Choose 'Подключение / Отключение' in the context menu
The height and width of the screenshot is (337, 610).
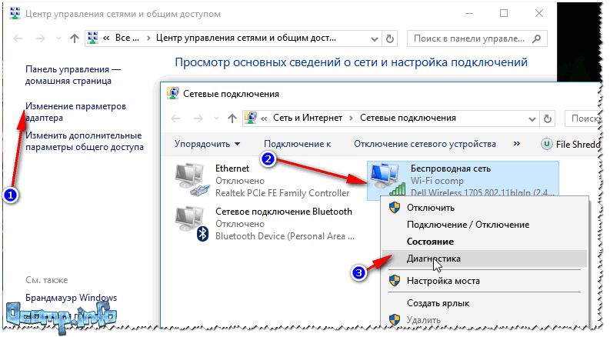tap(485, 225)
